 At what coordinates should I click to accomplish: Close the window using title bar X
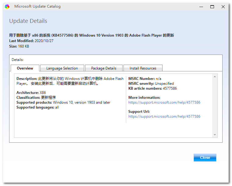(x=223, y=6)
